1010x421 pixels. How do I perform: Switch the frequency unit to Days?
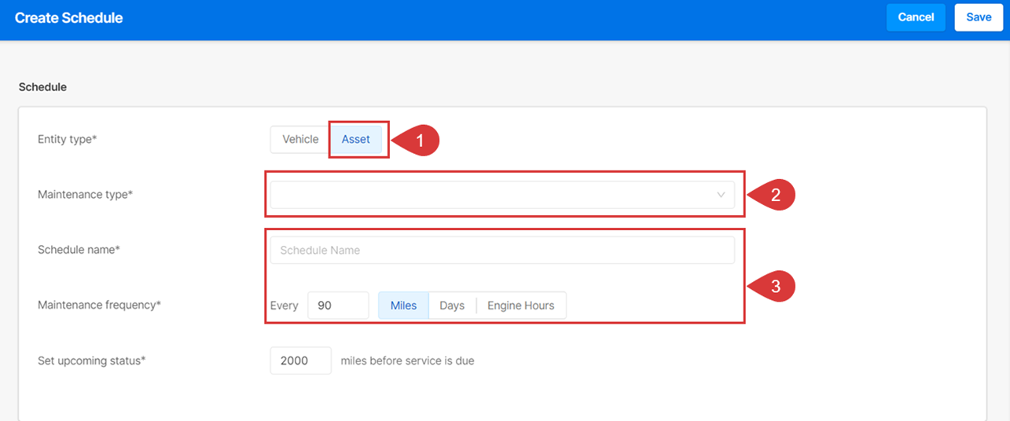tap(452, 306)
